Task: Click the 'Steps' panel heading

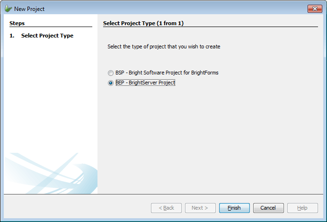Action: click(x=17, y=23)
